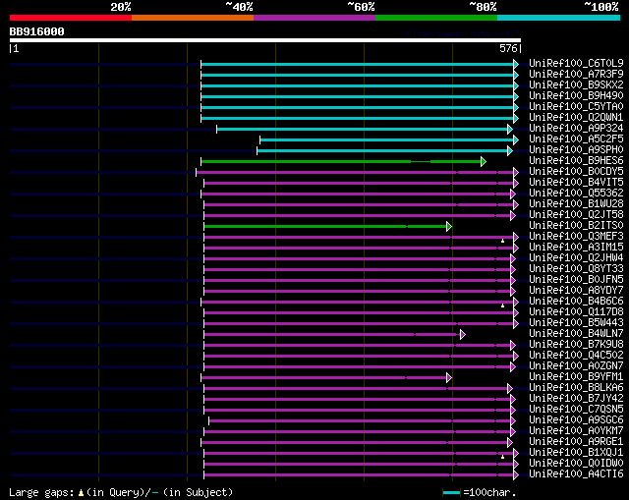This screenshot has width=629, height=500.
Task: Click the UniRef100_B9HES6 label
Action: tap(576, 160)
